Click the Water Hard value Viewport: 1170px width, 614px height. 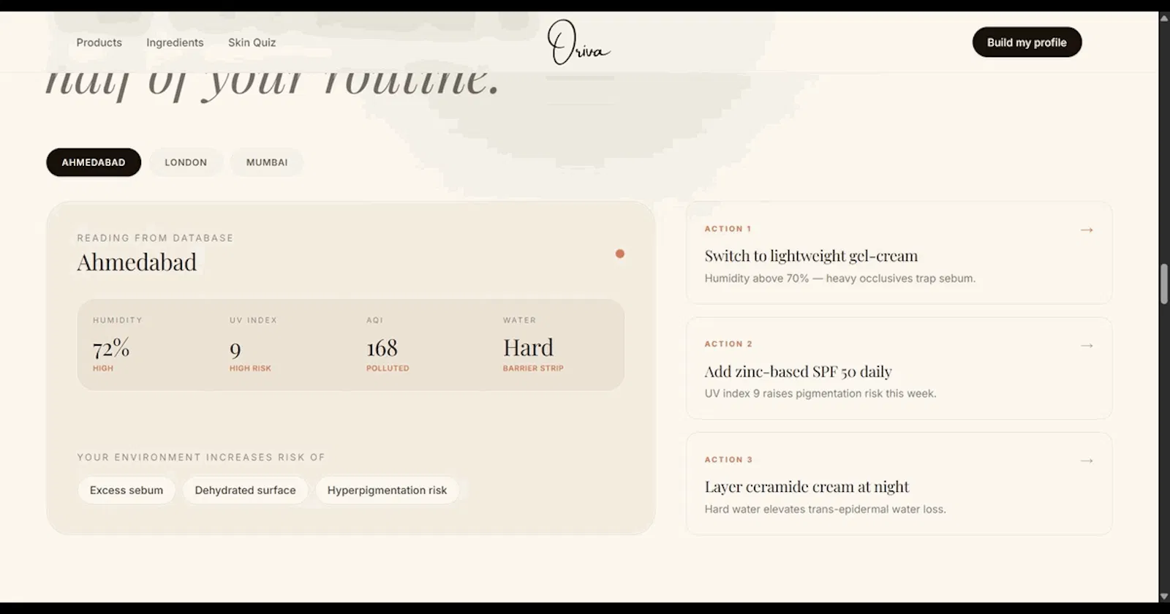[x=528, y=348]
